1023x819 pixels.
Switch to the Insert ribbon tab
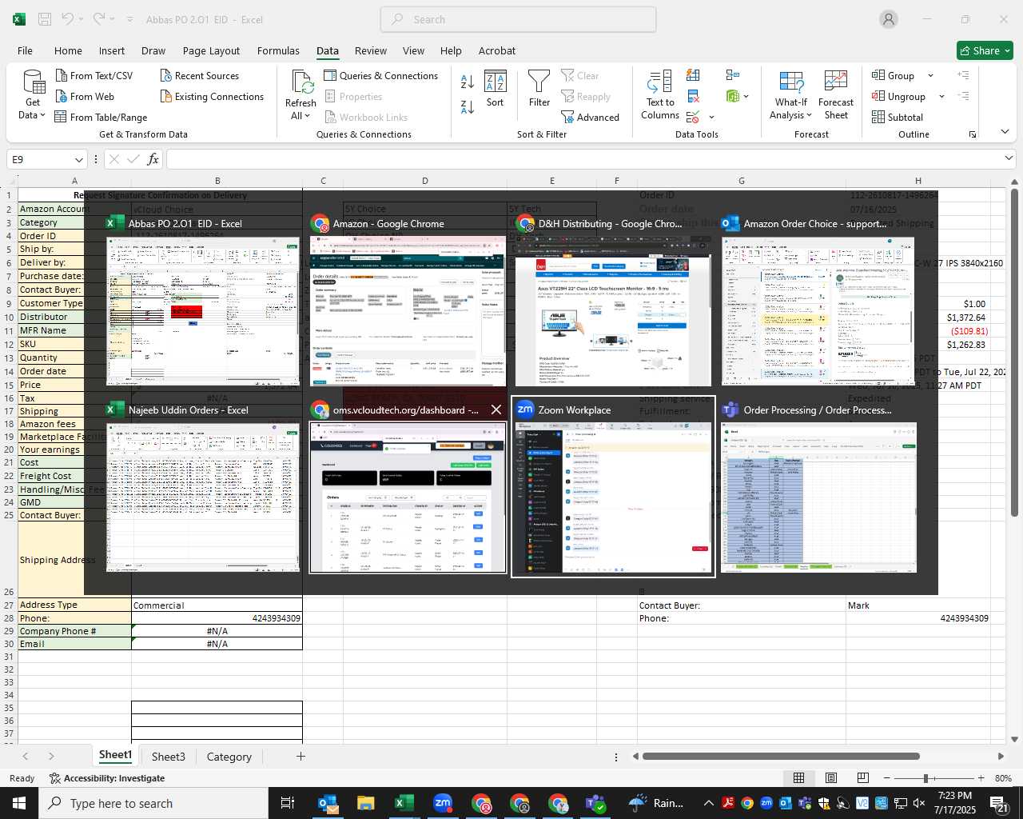click(x=112, y=50)
